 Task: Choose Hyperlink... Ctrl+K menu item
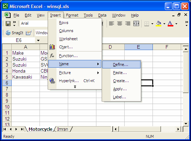click(x=75, y=81)
